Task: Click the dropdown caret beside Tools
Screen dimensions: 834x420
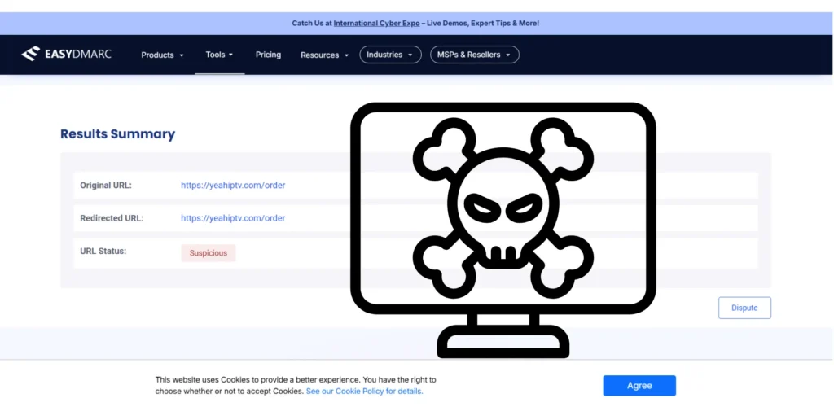Action: coord(231,55)
